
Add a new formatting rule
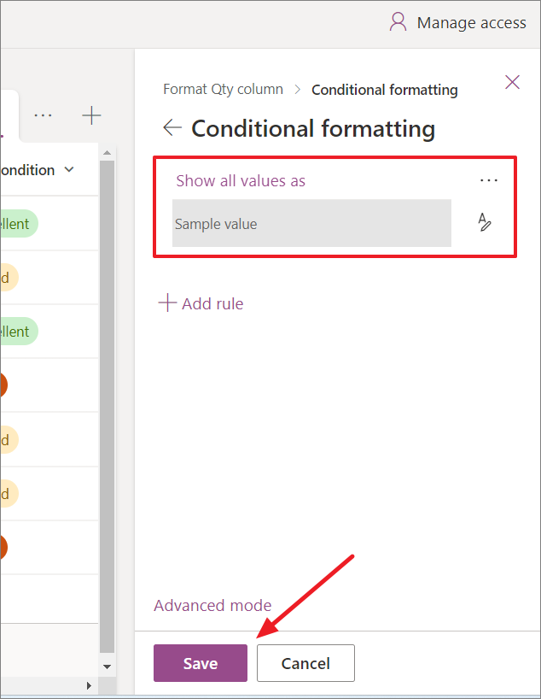pyautogui.click(x=211, y=303)
